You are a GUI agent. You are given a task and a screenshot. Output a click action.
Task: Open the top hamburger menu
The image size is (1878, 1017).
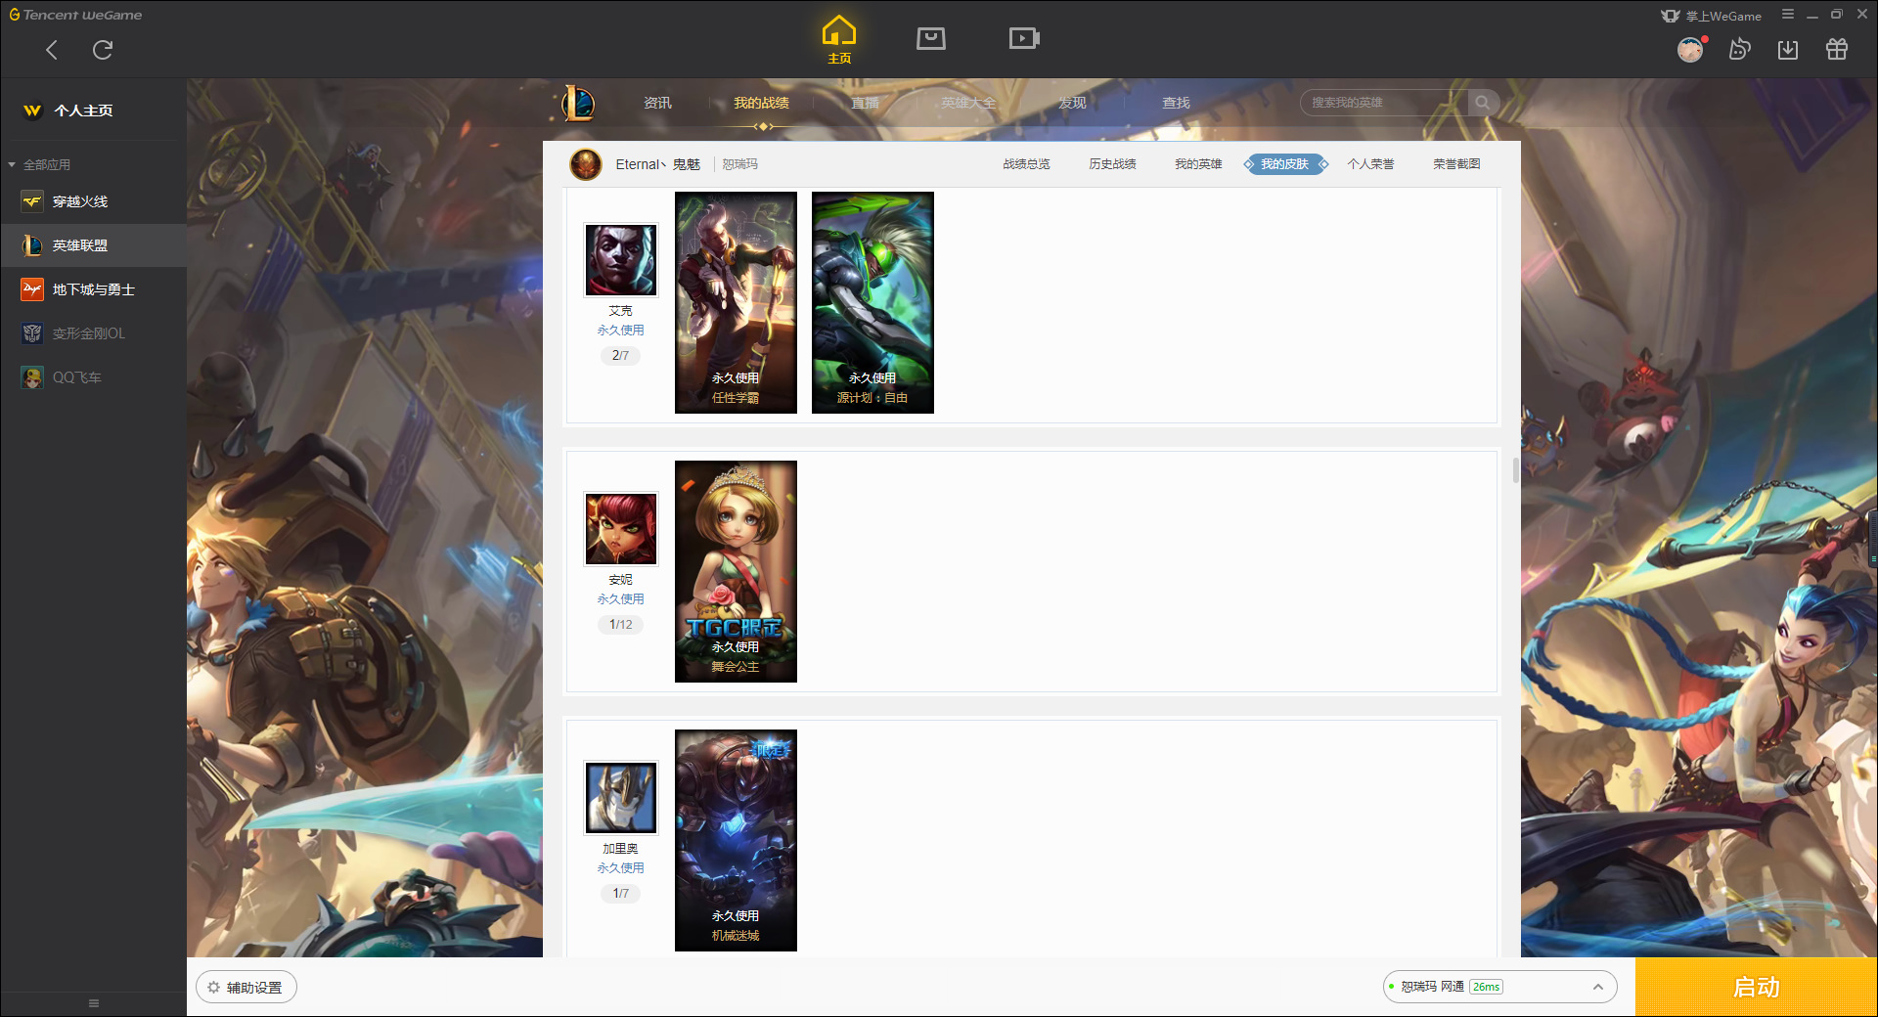(x=1788, y=15)
